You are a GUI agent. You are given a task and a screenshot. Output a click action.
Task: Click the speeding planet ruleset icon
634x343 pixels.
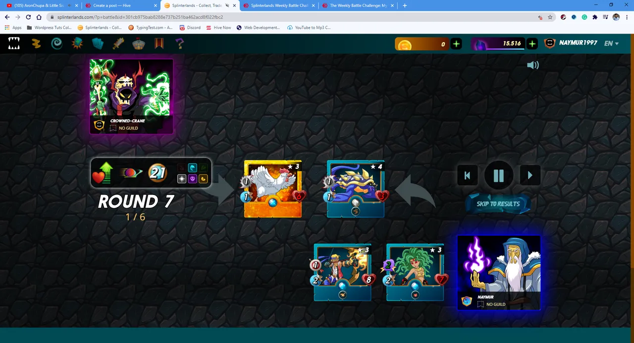[x=130, y=173]
